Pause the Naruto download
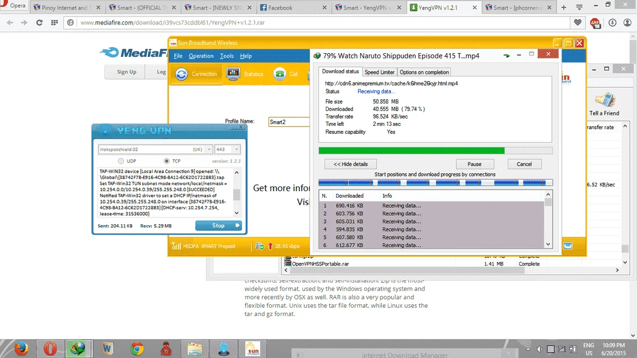The height and width of the screenshot is (358, 637). pyautogui.click(x=474, y=164)
